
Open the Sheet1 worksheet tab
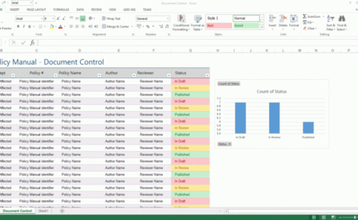coord(43,211)
